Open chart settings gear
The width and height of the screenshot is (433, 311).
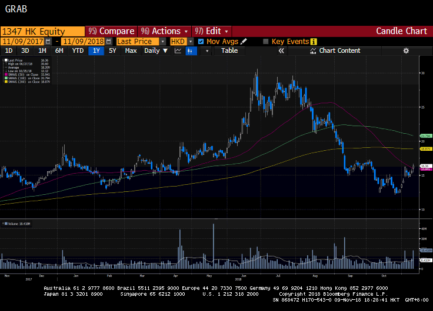(406, 50)
